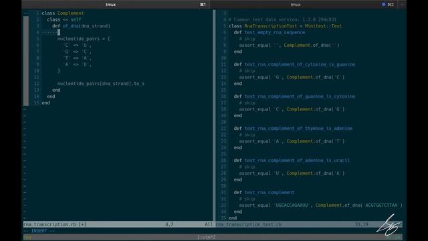Click assert_equal 'G' line in test file

tap(292, 78)
